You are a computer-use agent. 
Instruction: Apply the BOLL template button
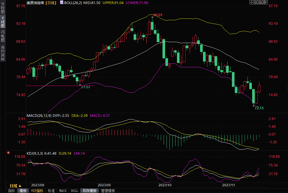[x=74, y=191]
